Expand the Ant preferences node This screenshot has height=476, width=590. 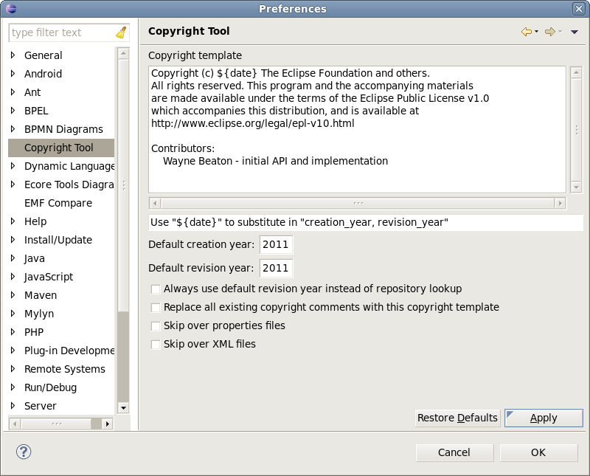(x=13, y=92)
